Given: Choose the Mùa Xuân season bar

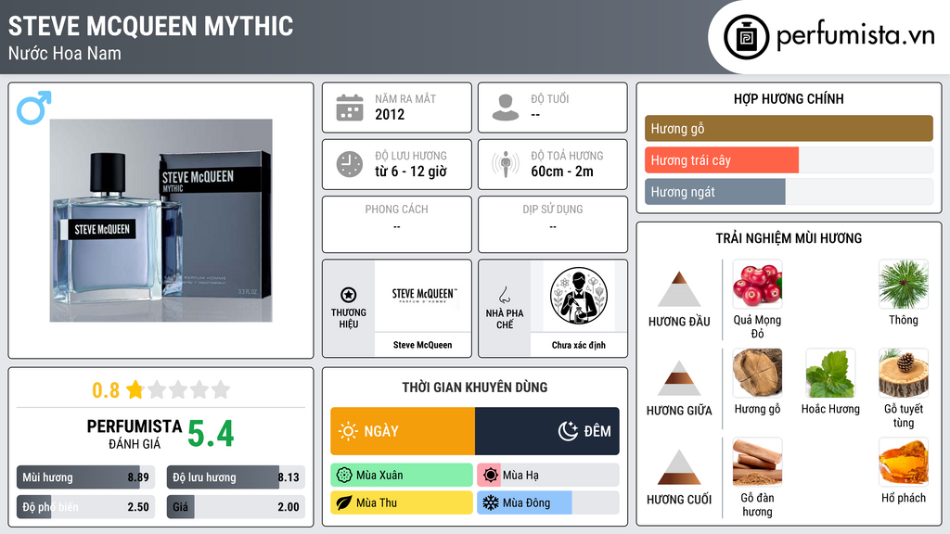Looking at the screenshot, I should tap(402, 476).
